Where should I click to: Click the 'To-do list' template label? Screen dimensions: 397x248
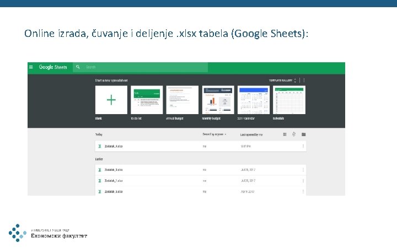pyautogui.click(x=136, y=118)
